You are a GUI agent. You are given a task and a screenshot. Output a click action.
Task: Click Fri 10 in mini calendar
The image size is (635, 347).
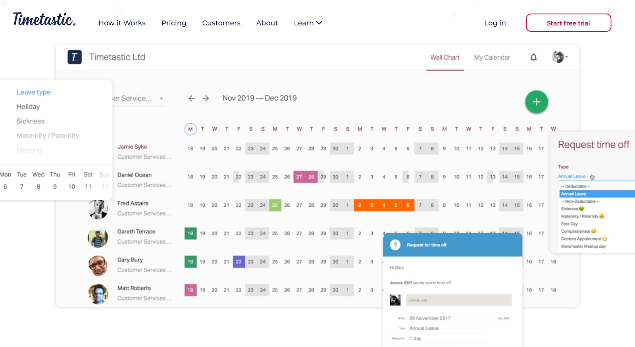point(71,186)
